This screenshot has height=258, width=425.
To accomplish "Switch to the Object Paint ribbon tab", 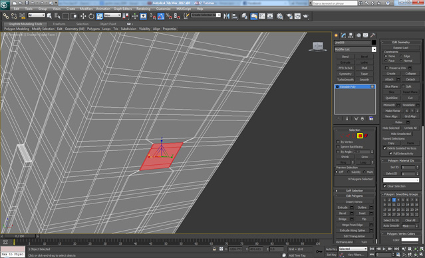I will pos(108,24).
